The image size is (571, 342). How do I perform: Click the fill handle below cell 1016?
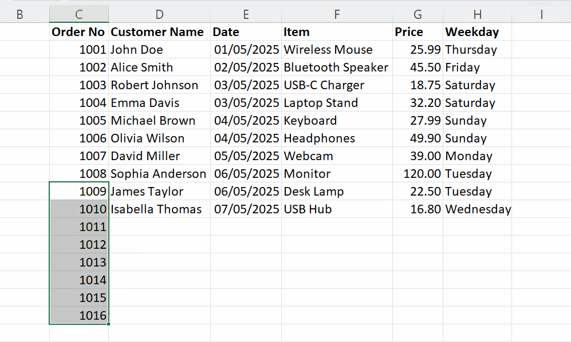point(108,324)
